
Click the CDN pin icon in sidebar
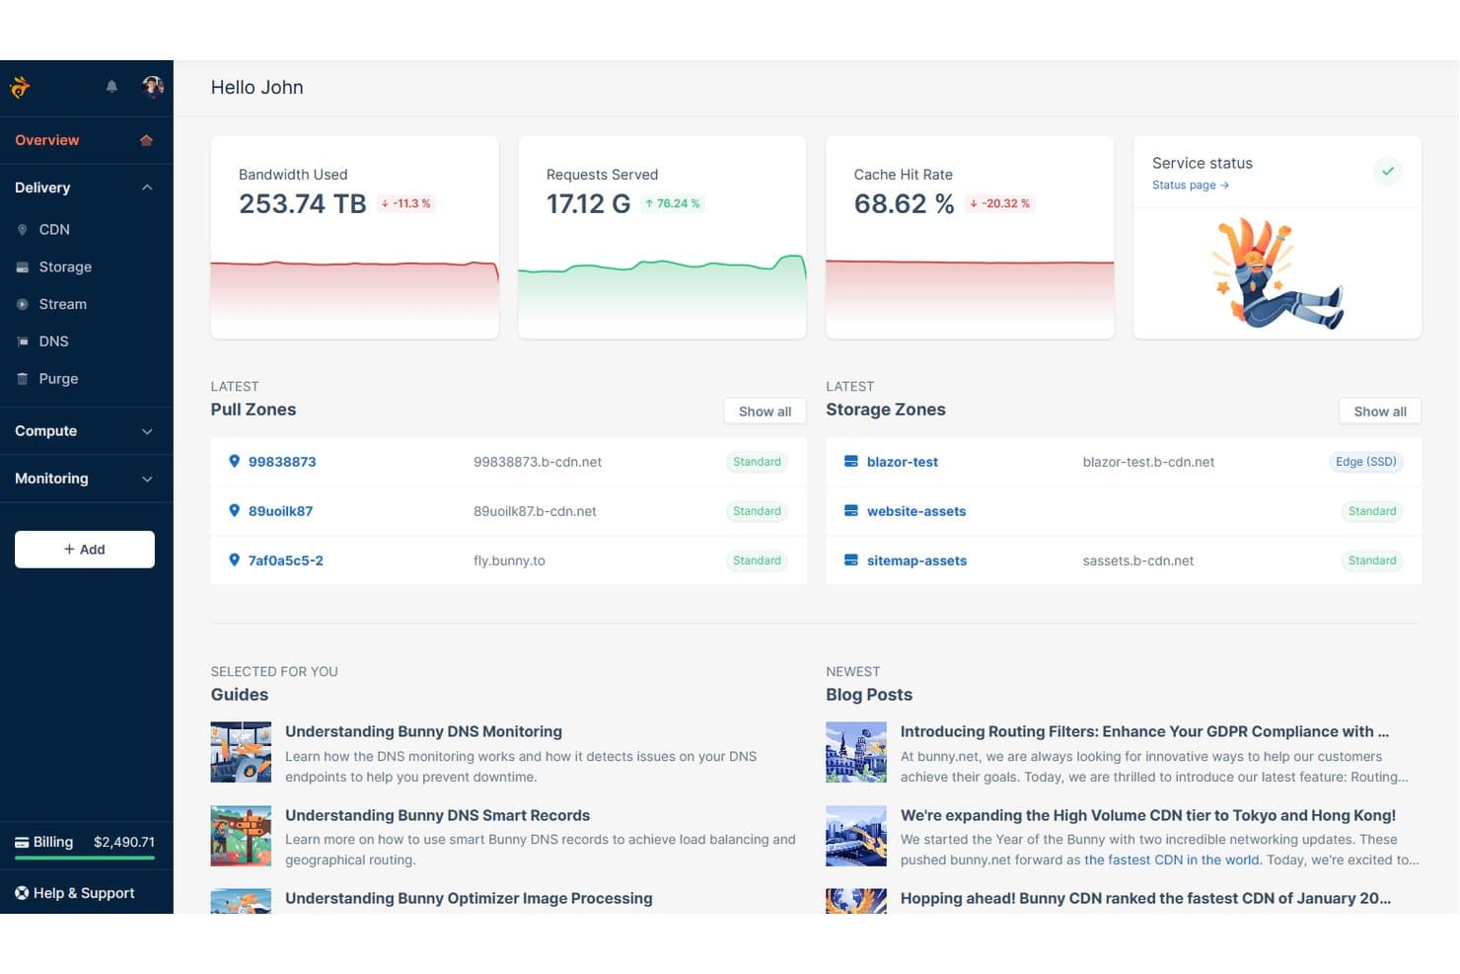point(23,230)
